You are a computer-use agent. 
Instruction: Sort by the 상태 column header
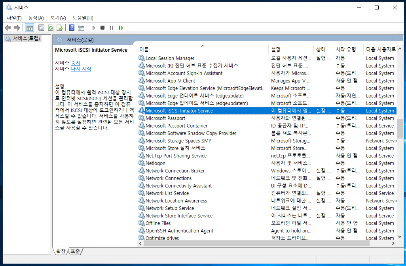(323, 49)
